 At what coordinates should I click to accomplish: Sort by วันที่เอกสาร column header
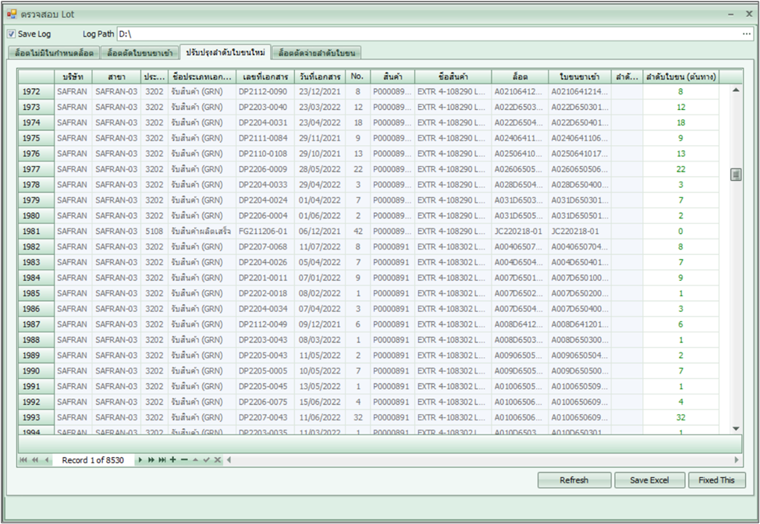[318, 76]
